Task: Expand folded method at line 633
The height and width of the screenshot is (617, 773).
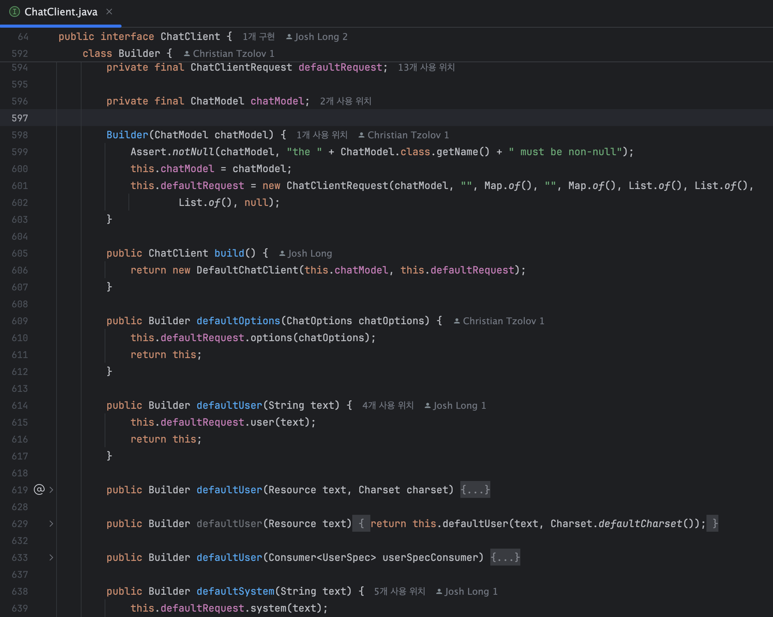Action: [x=51, y=557]
